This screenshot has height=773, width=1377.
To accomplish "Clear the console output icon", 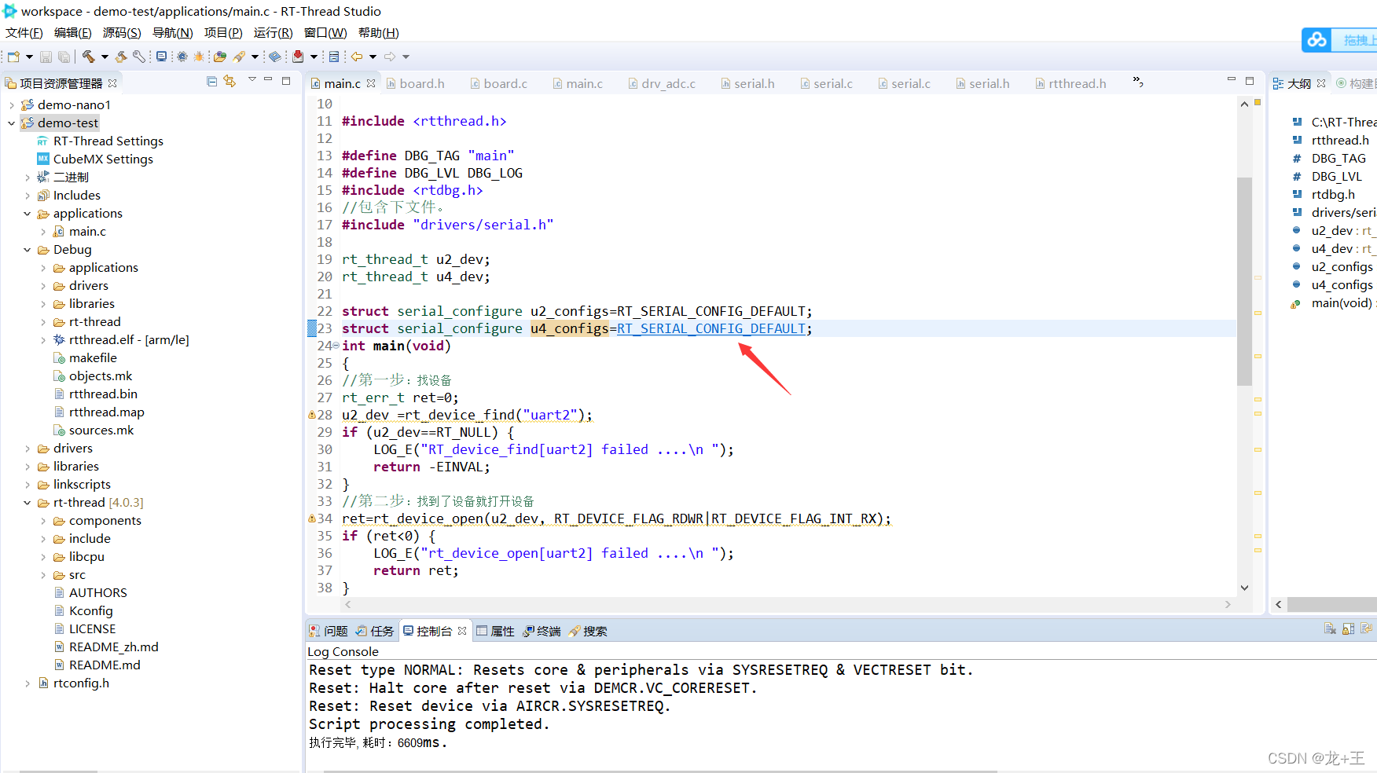I will pyautogui.click(x=1330, y=629).
